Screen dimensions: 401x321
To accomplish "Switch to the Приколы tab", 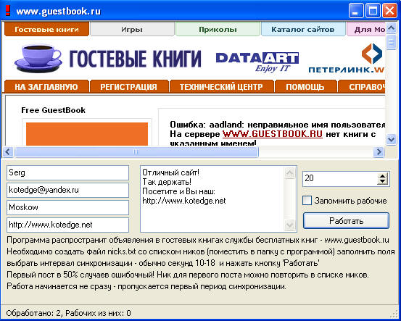I will (x=218, y=29).
